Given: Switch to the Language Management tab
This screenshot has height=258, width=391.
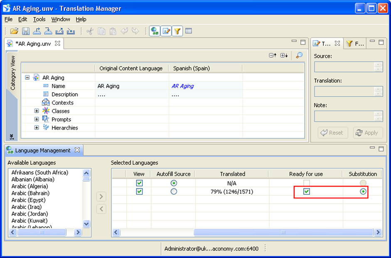Looking at the screenshot, I should 43,150.
